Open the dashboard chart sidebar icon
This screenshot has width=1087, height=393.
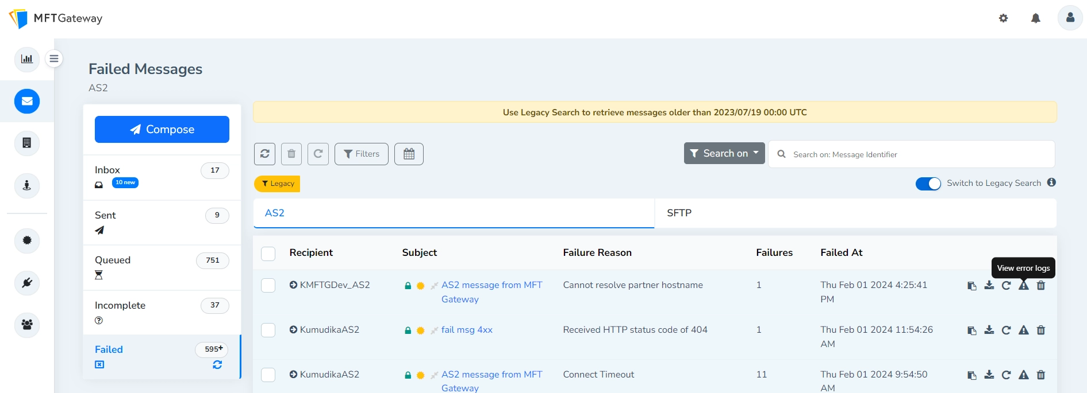tap(26, 59)
